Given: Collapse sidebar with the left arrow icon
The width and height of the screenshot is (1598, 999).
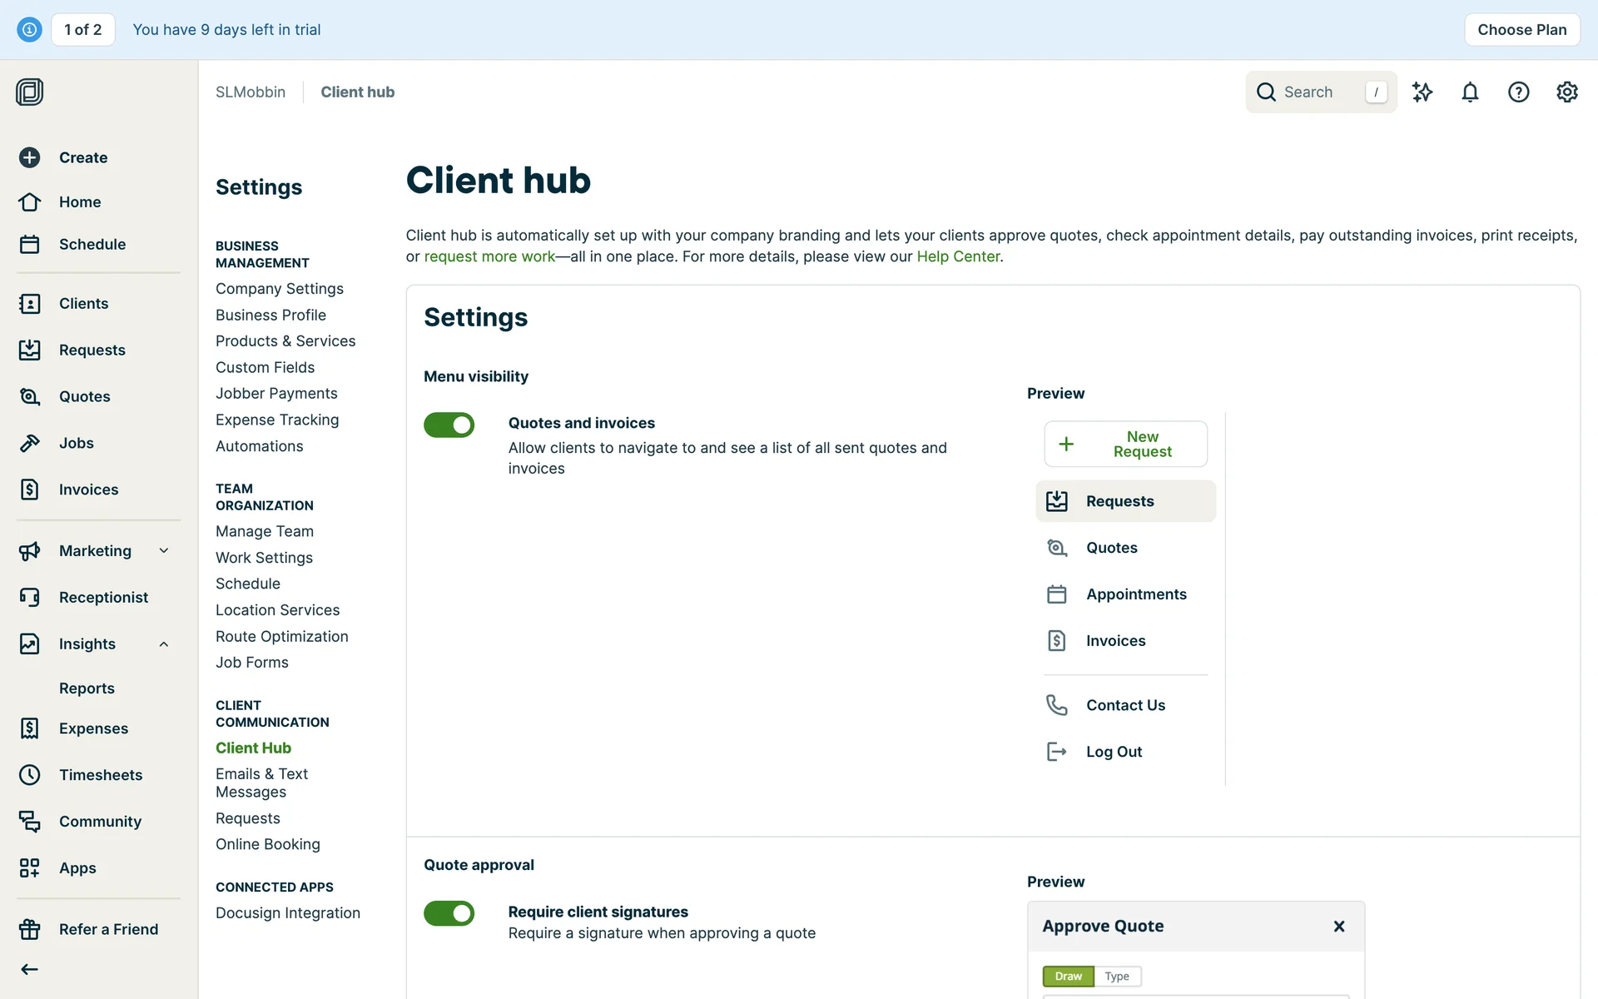Looking at the screenshot, I should pos(30,969).
